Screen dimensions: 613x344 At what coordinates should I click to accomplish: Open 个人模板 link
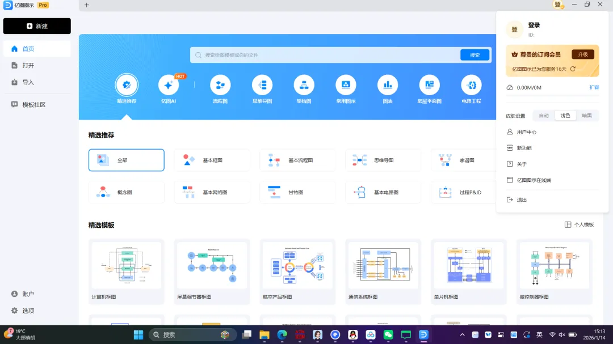[580, 224]
